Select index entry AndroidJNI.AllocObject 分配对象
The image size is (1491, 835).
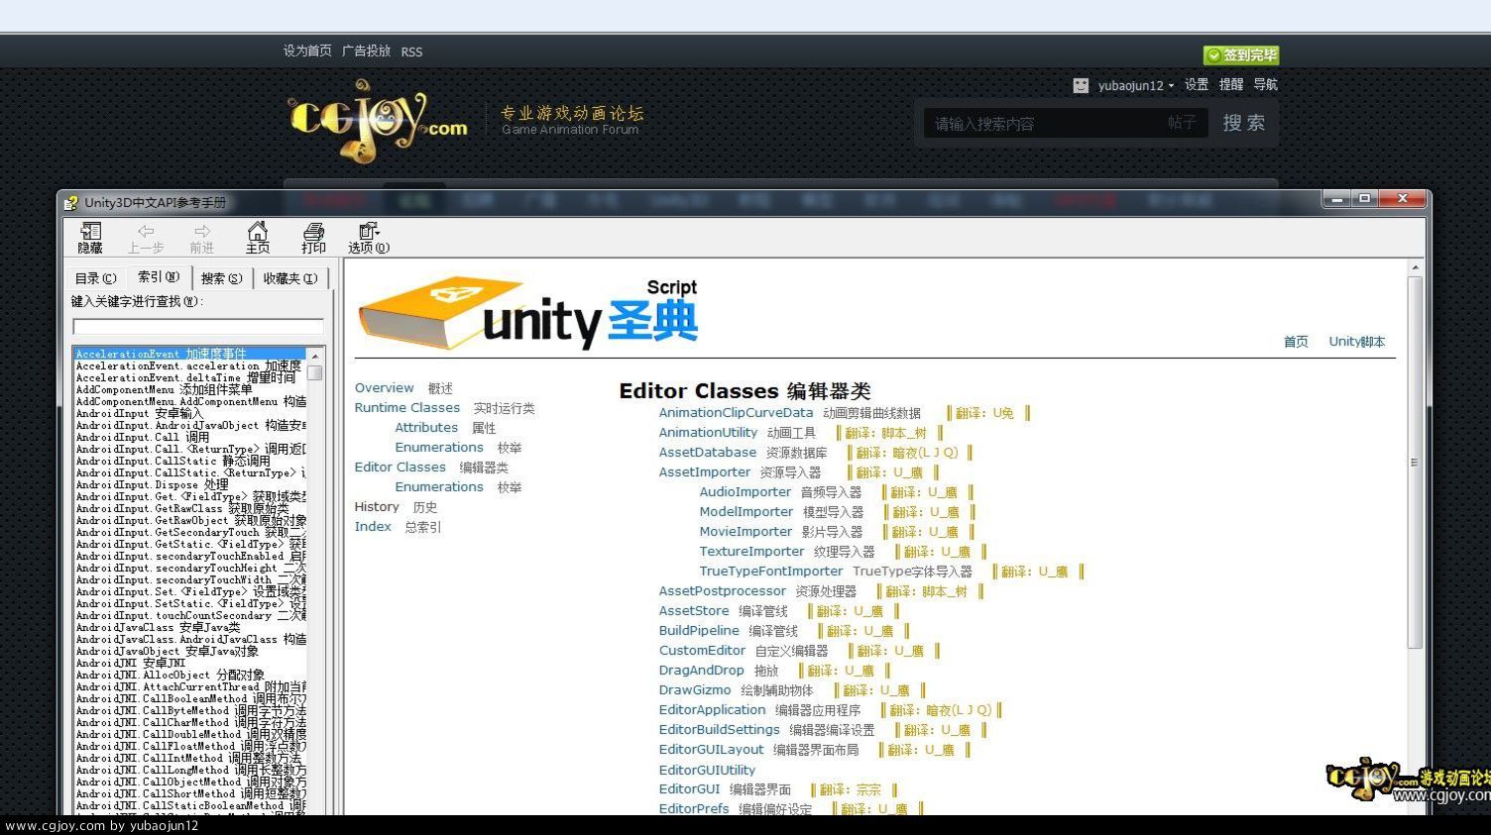click(171, 675)
